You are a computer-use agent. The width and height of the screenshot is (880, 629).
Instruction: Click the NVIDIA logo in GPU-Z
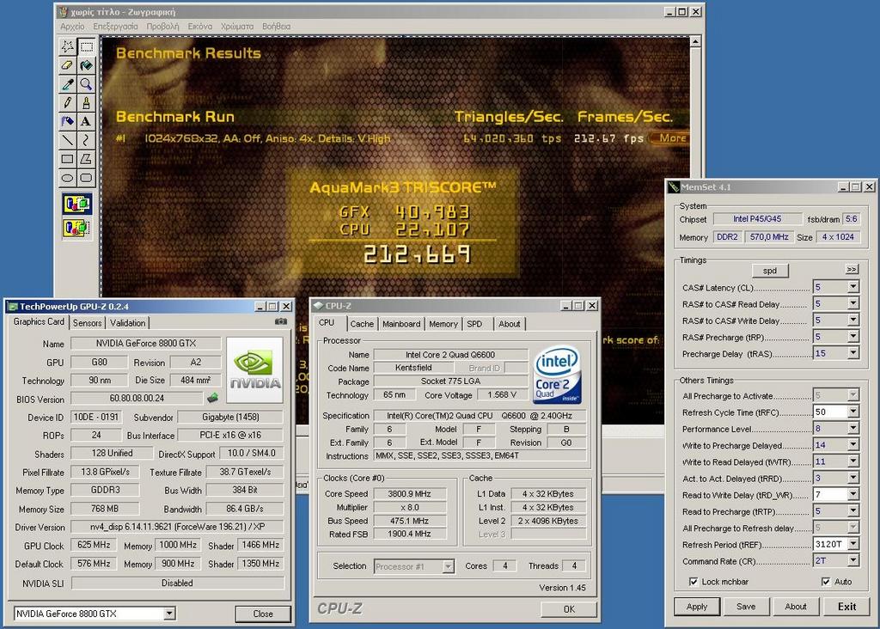click(254, 369)
